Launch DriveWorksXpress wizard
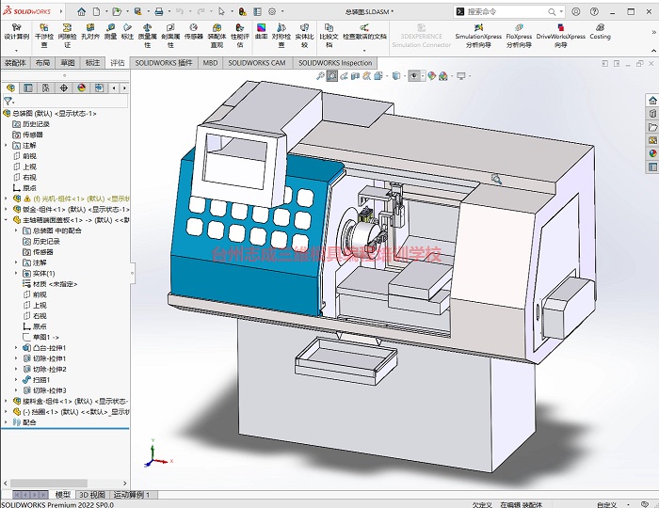 click(x=561, y=35)
